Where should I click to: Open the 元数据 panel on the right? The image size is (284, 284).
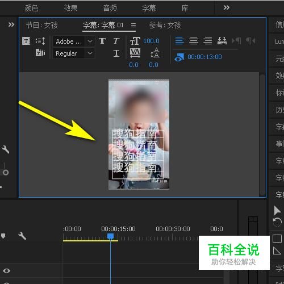coord(279,59)
